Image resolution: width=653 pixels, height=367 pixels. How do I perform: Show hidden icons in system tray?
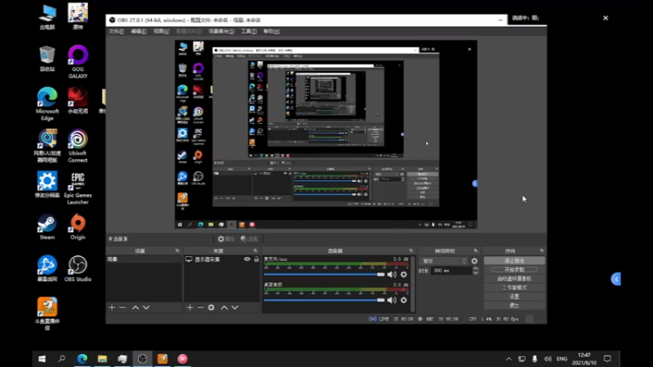pyautogui.click(x=509, y=359)
